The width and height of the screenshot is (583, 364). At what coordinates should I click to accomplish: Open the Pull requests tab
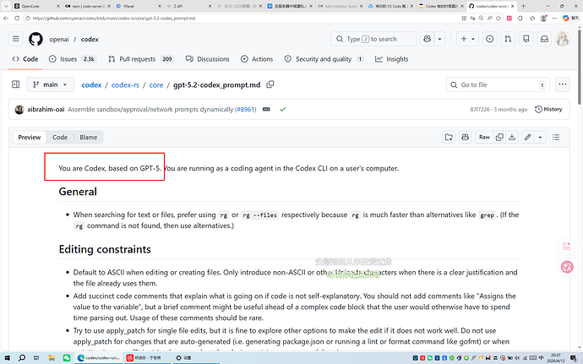(x=141, y=59)
